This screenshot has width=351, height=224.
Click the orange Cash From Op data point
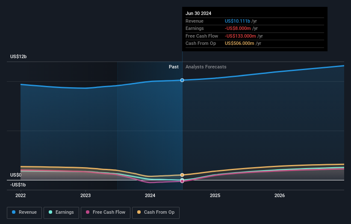point(182,175)
